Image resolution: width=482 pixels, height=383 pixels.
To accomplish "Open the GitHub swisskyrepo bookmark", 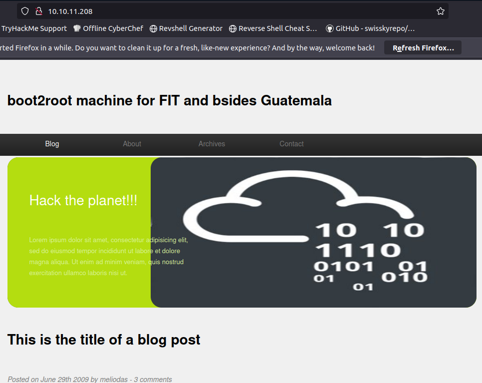I will pos(370,28).
